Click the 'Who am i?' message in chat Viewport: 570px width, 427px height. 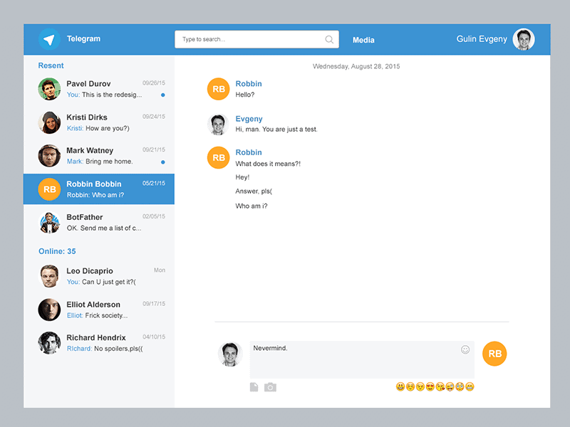click(x=252, y=206)
